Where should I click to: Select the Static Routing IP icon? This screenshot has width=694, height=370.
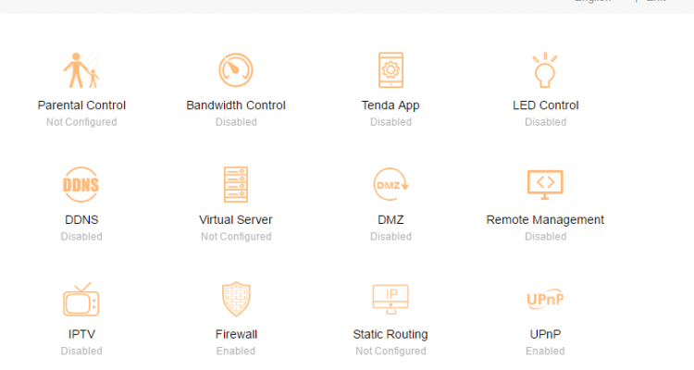[390, 300]
